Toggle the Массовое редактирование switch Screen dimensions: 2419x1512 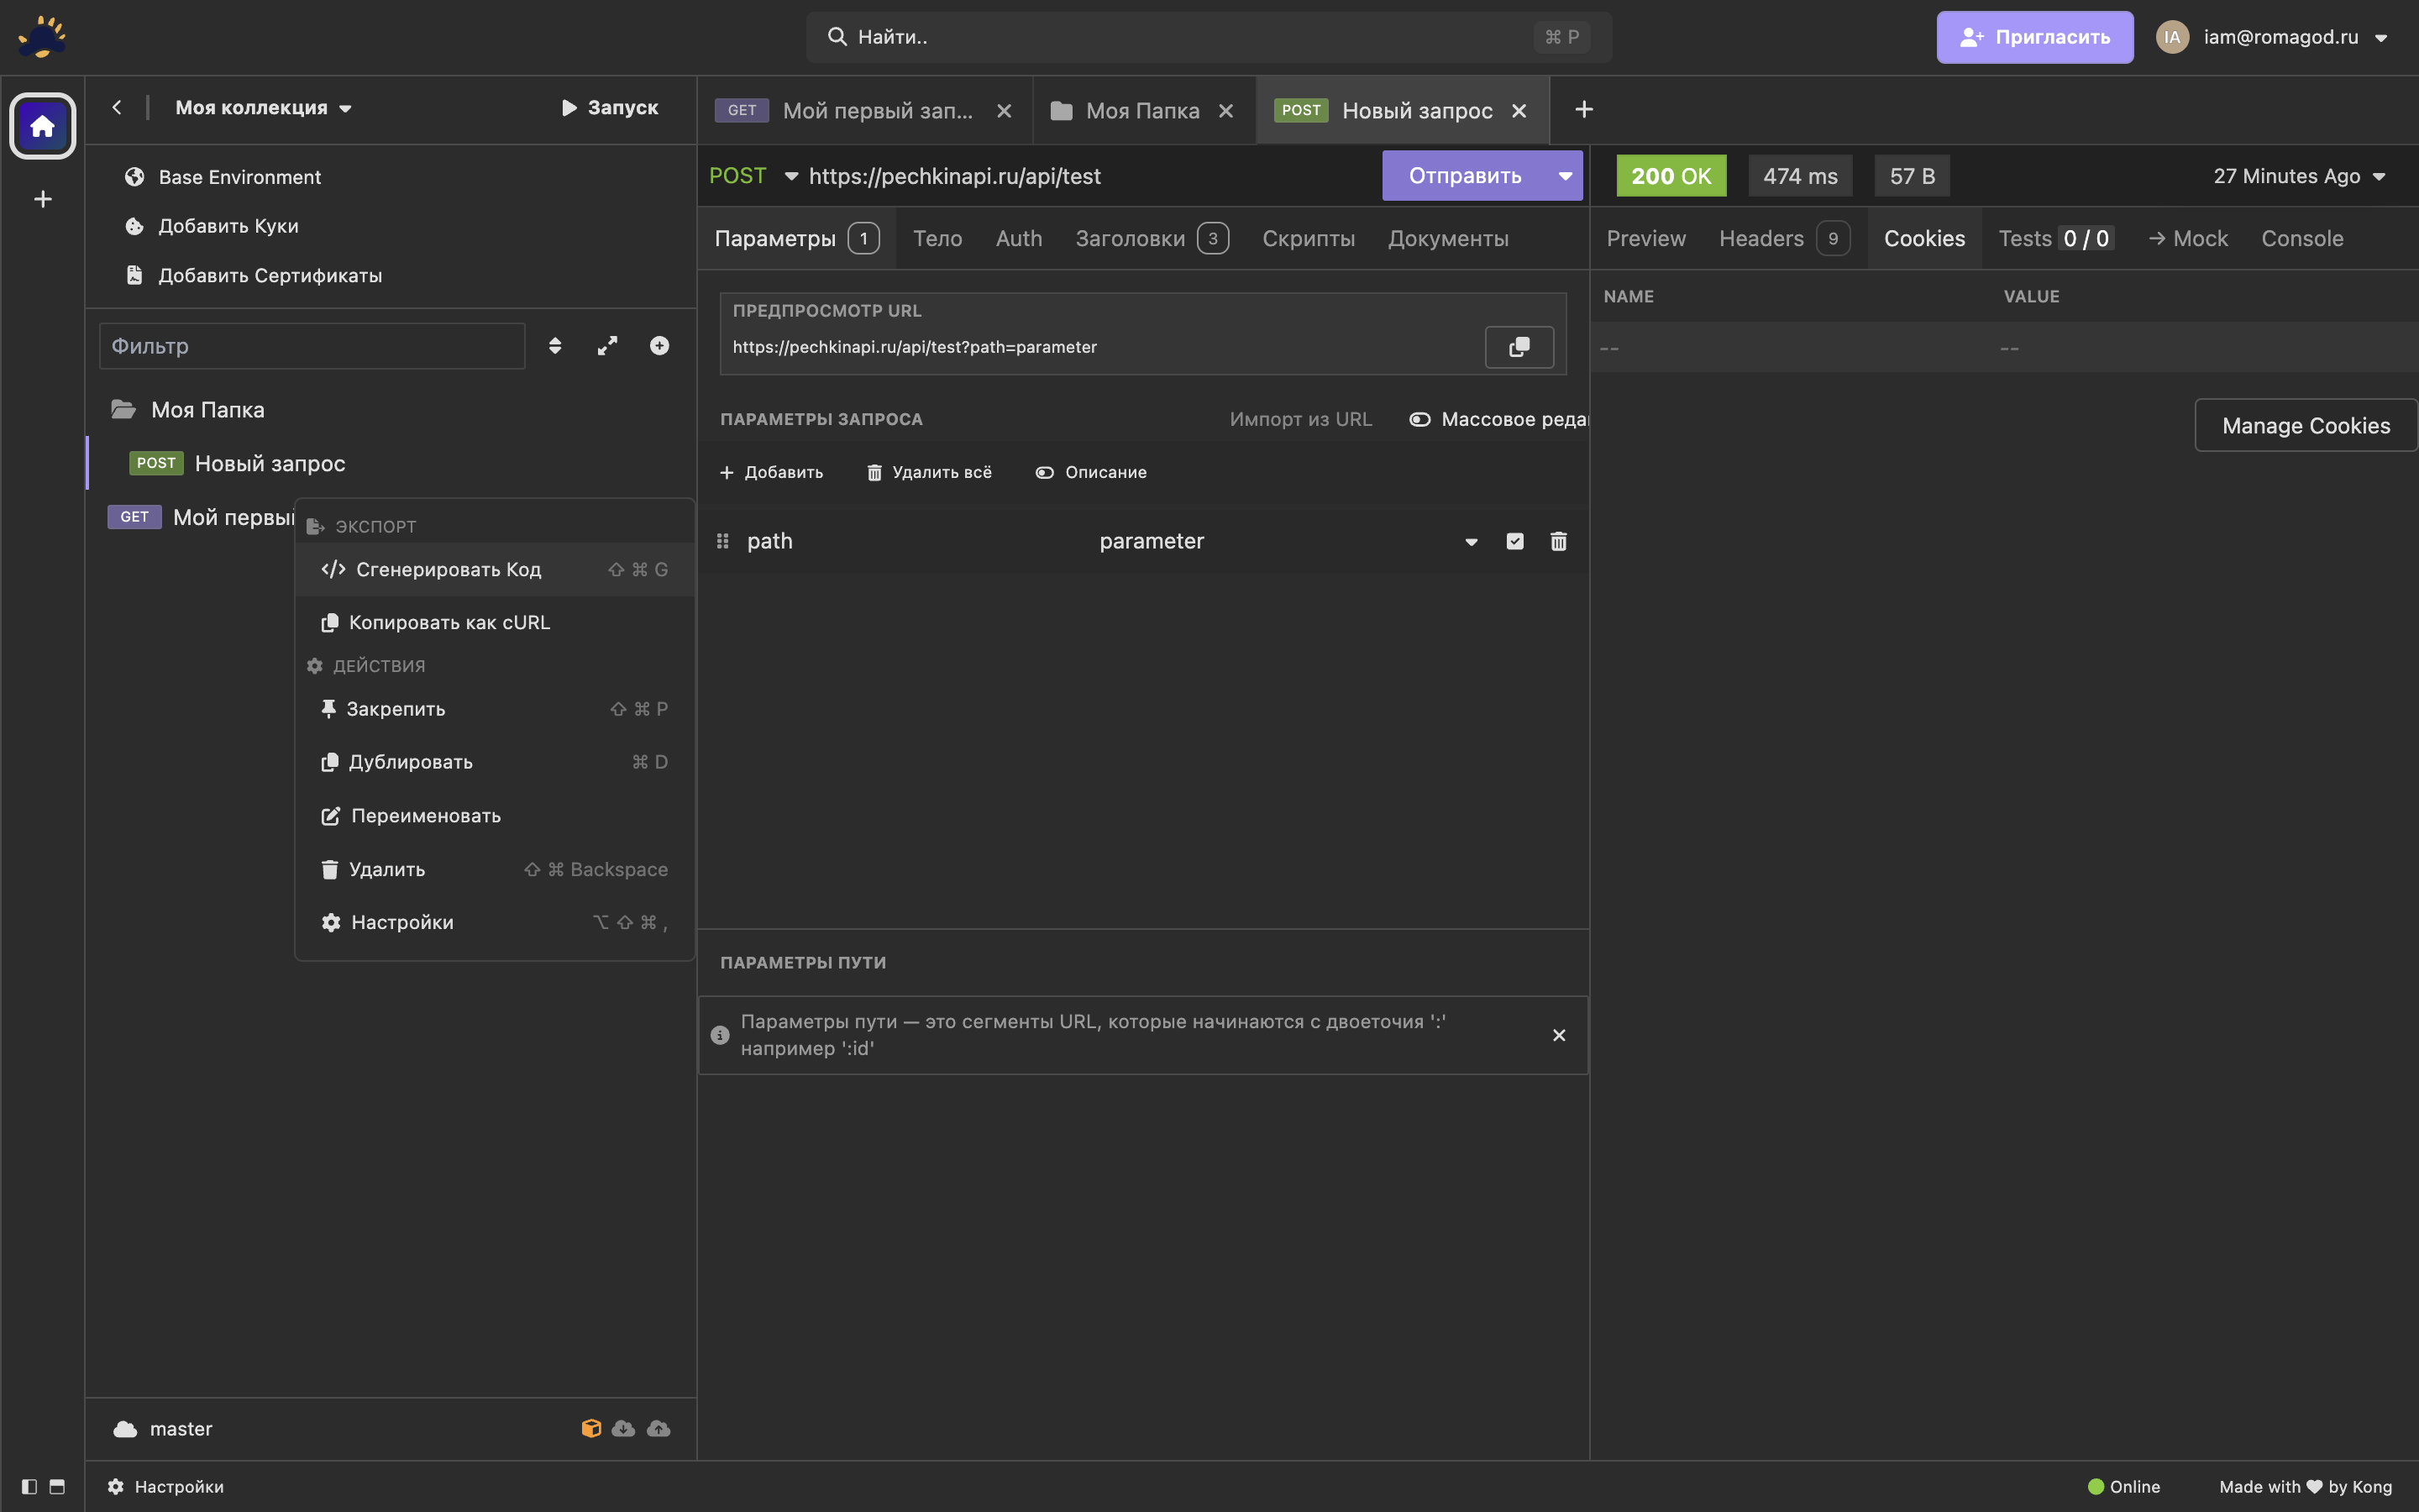point(1419,419)
